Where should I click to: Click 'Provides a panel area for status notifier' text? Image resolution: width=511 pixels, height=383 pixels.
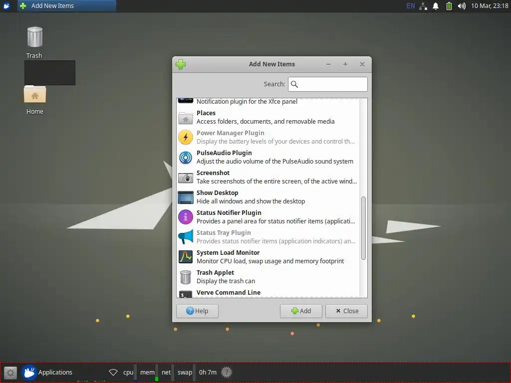(x=275, y=221)
